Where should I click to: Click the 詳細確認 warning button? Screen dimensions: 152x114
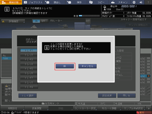(13, 21)
